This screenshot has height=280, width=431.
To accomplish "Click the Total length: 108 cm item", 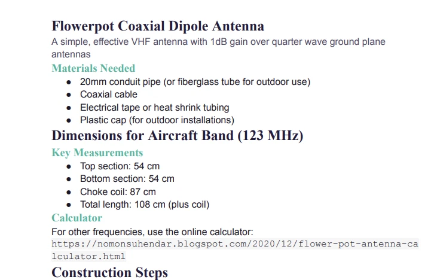I will coord(145,204).
